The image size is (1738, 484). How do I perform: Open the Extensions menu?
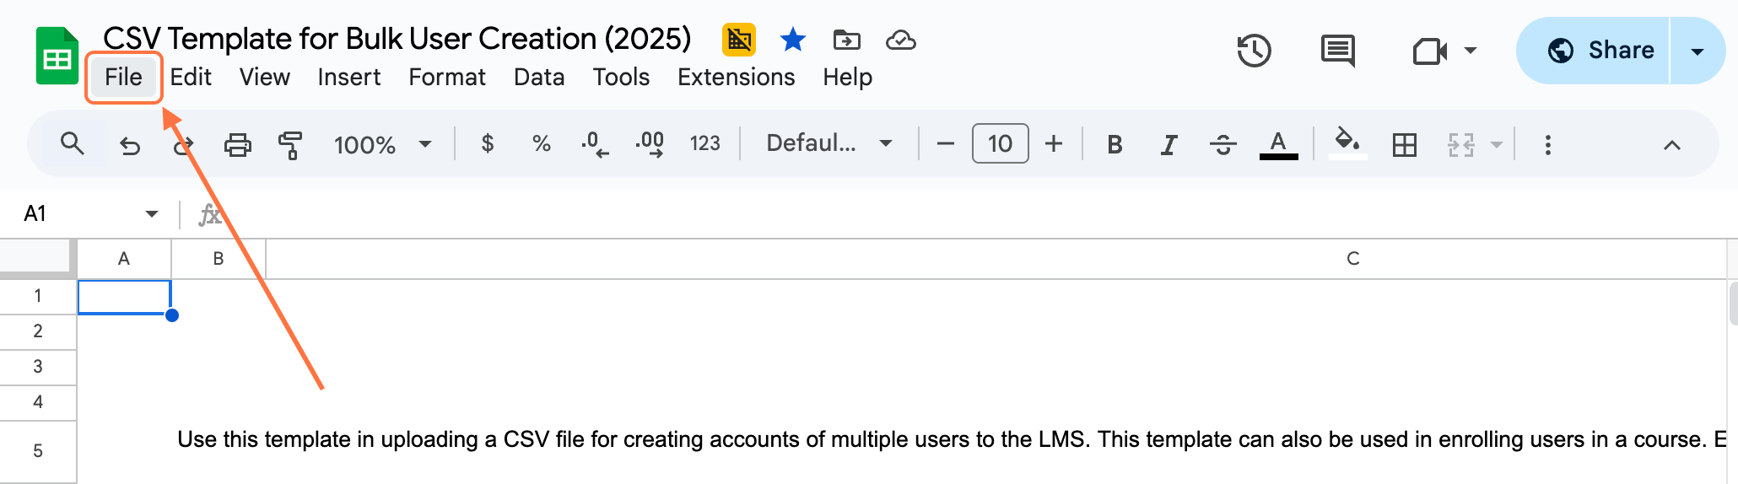click(x=736, y=77)
